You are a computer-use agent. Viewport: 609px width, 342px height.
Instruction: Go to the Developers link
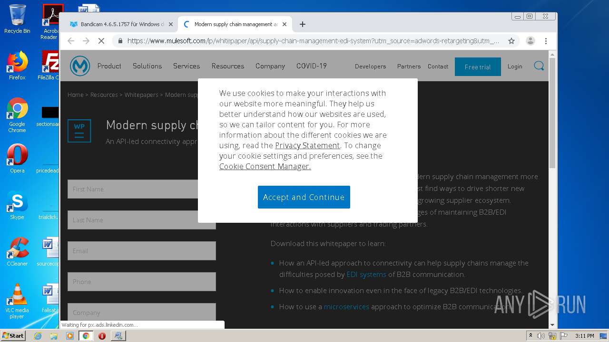[x=371, y=66]
